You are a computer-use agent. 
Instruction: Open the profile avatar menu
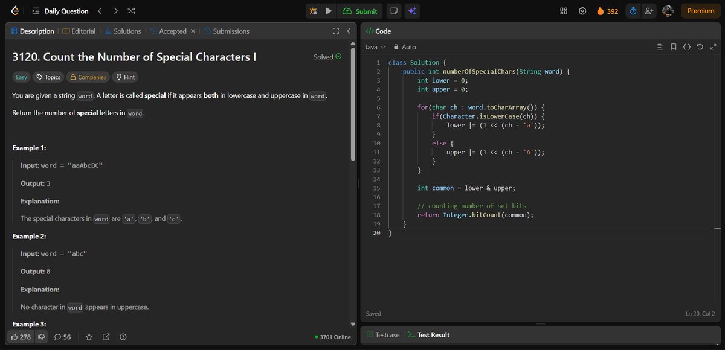(668, 11)
